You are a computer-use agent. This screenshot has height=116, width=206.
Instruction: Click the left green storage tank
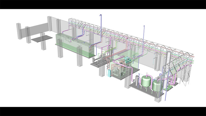point(146,81)
